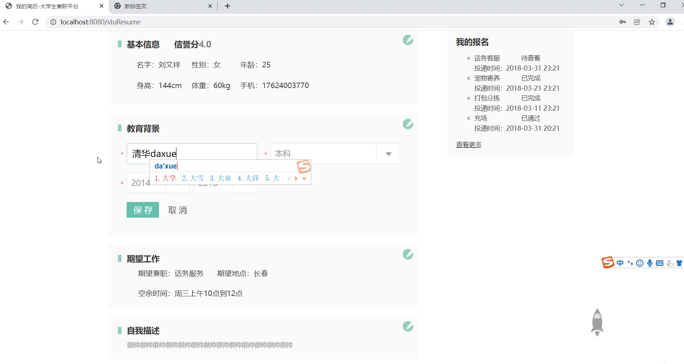Click the edit icon for 基本信息 section
The height and width of the screenshot is (364, 684).
click(407, 40)
